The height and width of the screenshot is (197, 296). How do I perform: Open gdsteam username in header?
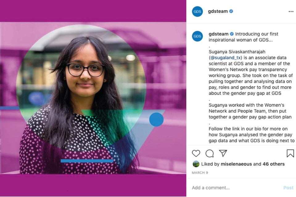218,11
